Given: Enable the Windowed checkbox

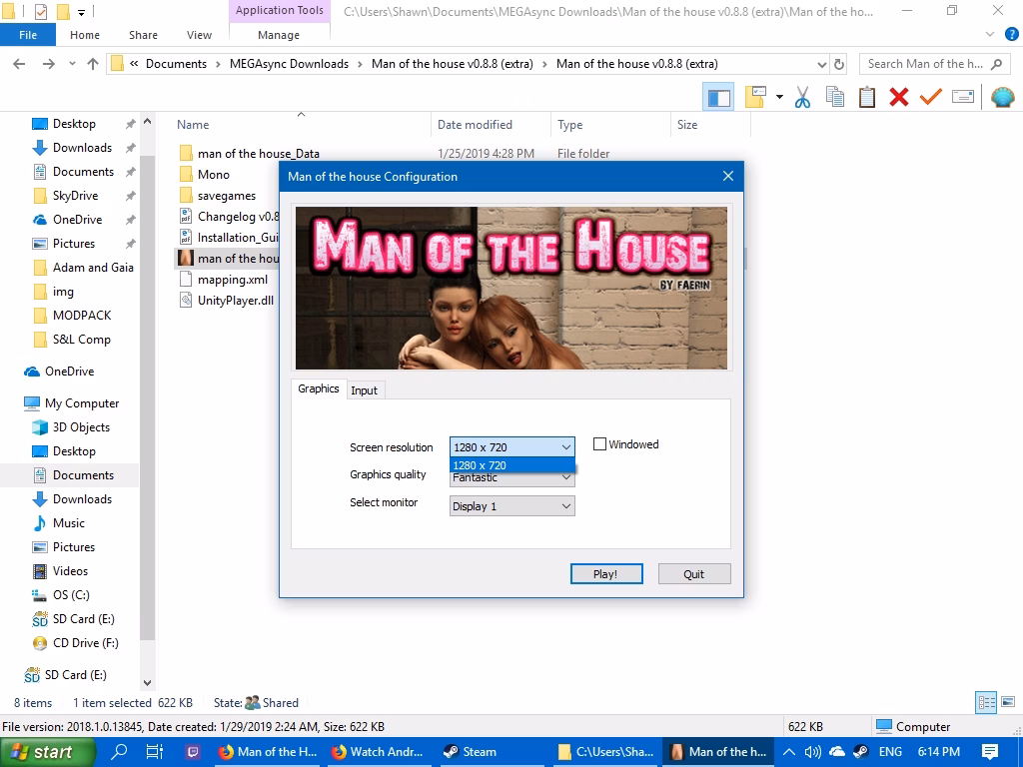Looking at the screenshot, I should (600, 444).
